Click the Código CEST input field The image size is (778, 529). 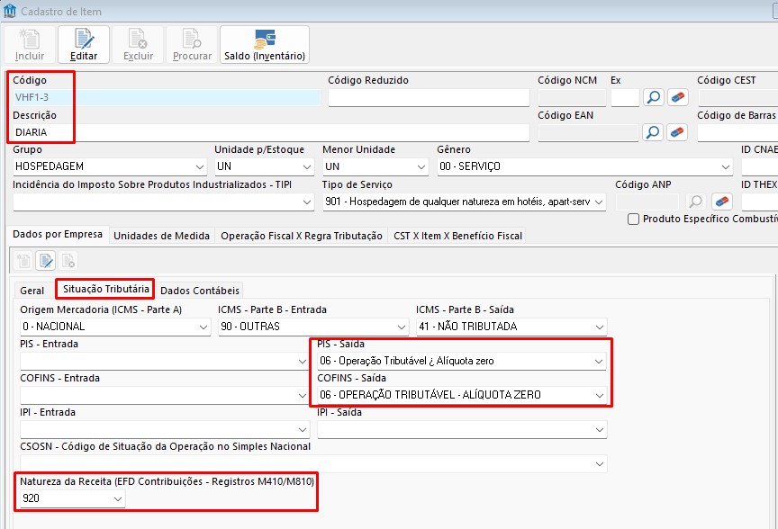coord(737,98)
